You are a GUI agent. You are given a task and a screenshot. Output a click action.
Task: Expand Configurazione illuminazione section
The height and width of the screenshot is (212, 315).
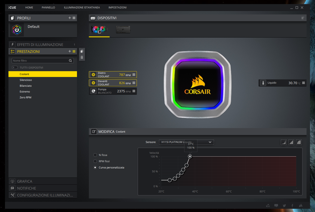pyautogui.click(x=42, y=195)
